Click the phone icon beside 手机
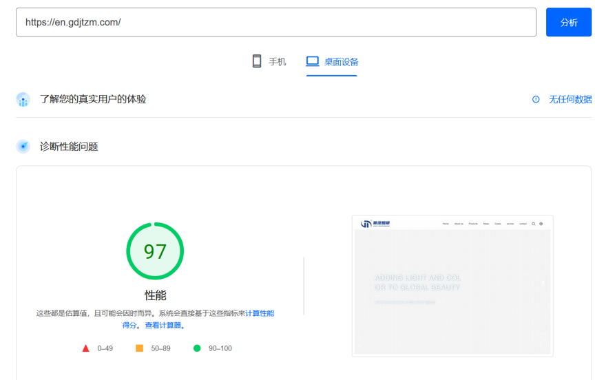 257,61
